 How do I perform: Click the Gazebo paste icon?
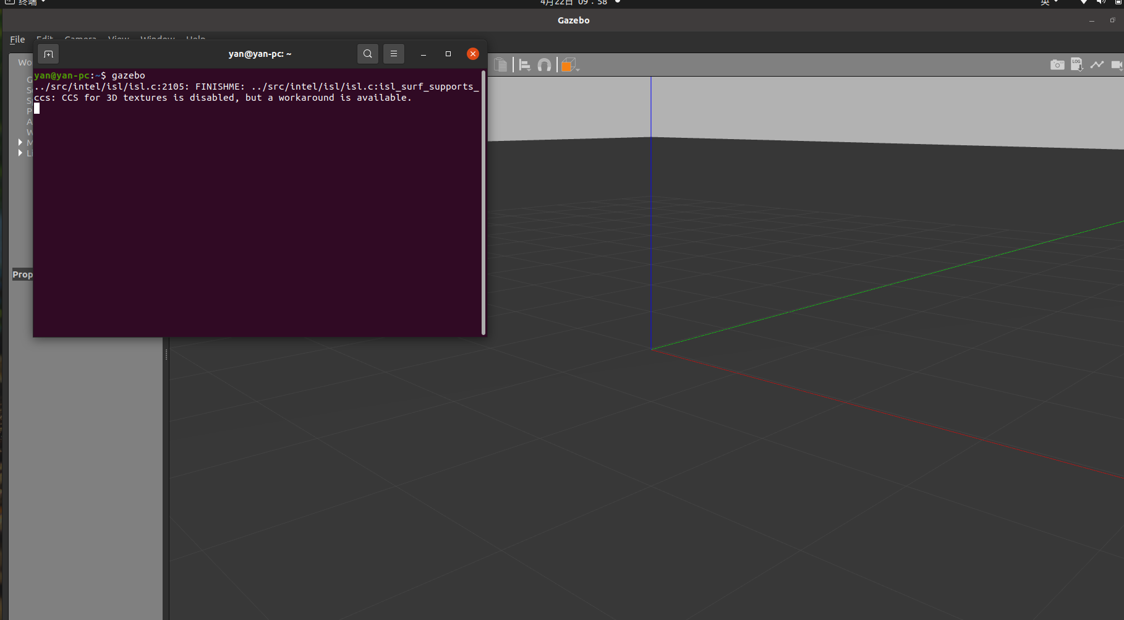pos(501,65)
